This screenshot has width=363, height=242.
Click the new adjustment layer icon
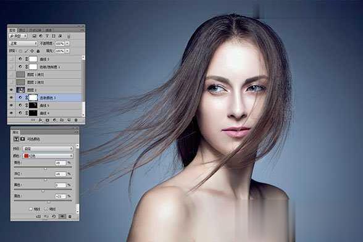click(x=54, y=120)
